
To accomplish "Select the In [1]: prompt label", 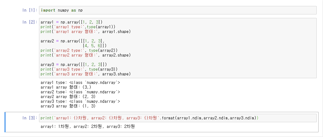I will pos(30,10).
